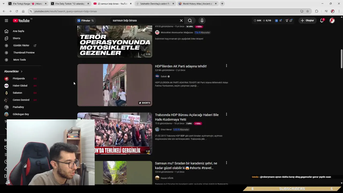Click the 1,02 B Aboneler badge
This screenshot has height=193, width=343.
[181, 129]
